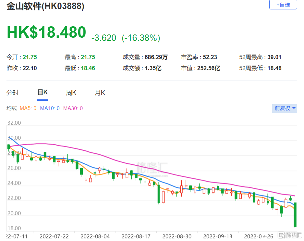
Task: Click the 2022-07-22 date axis label
Action: (x=54, y=236)
